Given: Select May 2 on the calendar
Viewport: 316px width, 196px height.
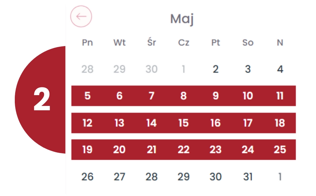Looking at the screenshot, I should pyautogui.click(x=215, y=69).
